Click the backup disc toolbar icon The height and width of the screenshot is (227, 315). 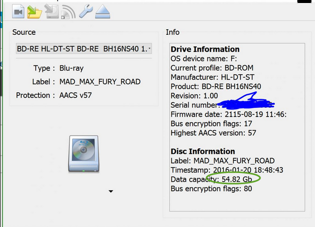(51, 12)
